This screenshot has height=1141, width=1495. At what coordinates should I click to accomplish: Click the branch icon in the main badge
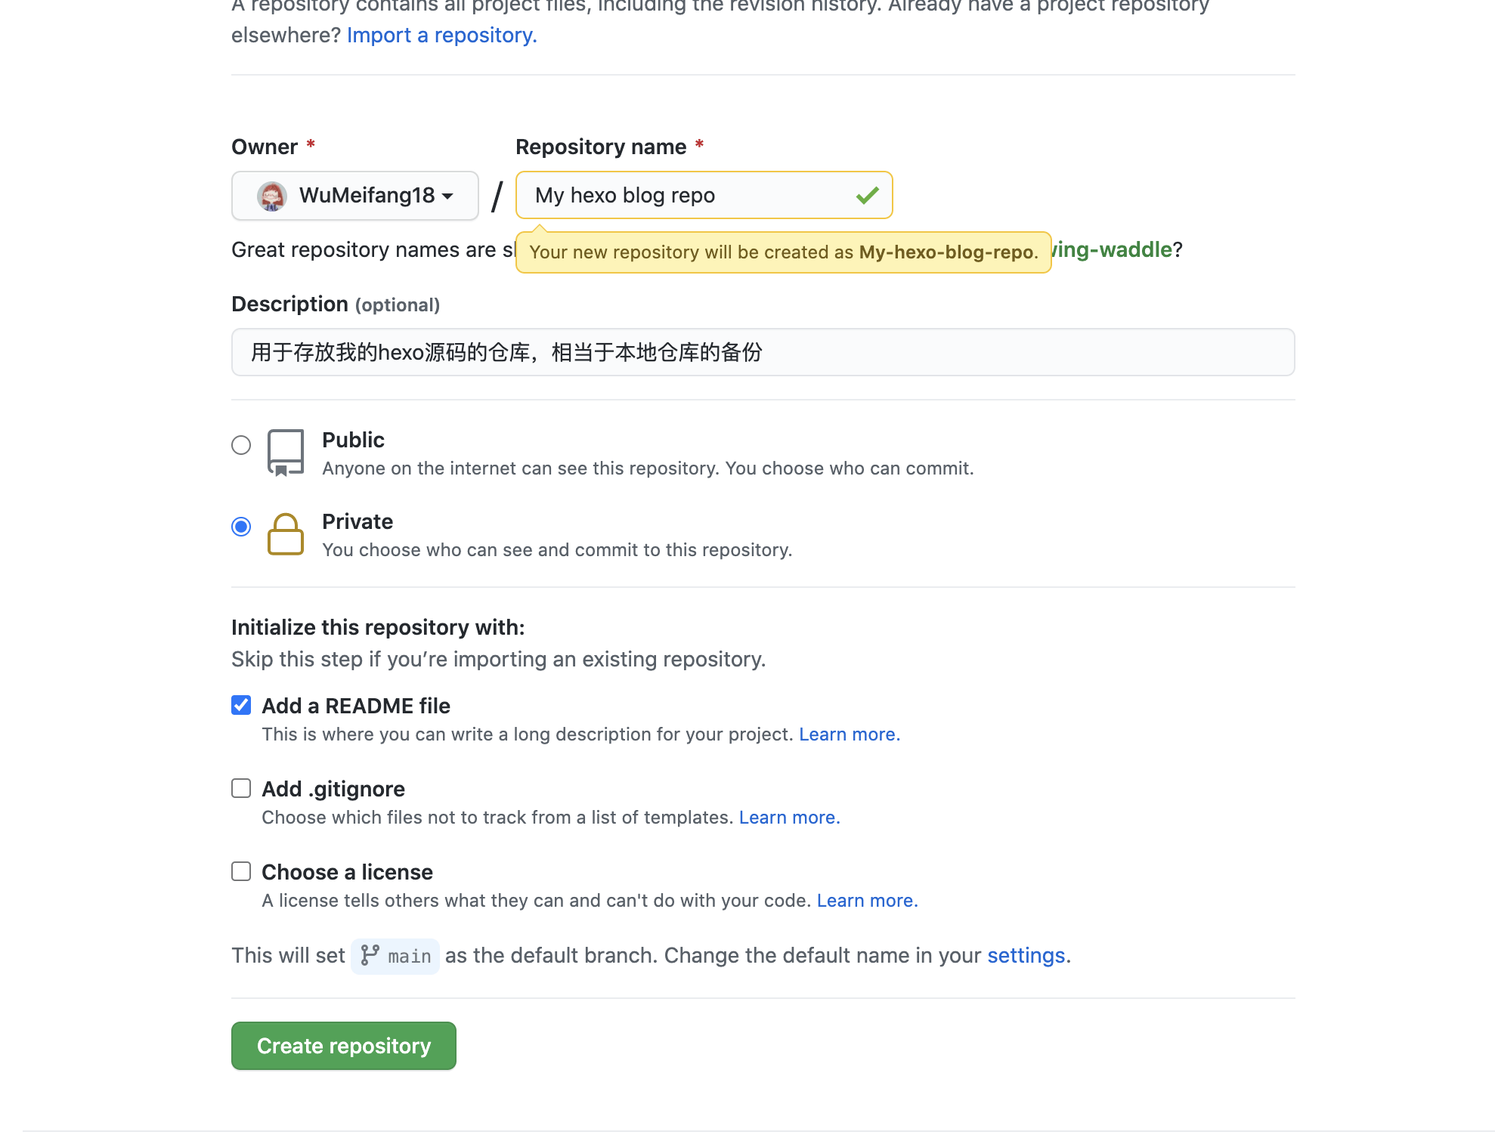coord(370,955)
